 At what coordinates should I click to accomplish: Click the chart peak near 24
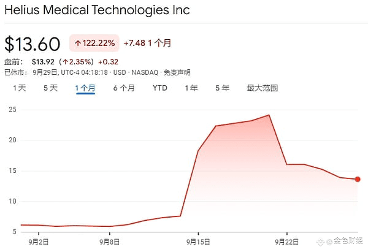pos(269,115)
